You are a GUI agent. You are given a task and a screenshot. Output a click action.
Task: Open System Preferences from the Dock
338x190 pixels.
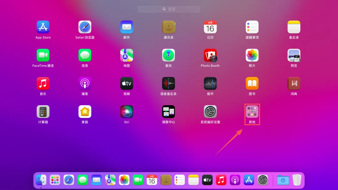(263, 180)
